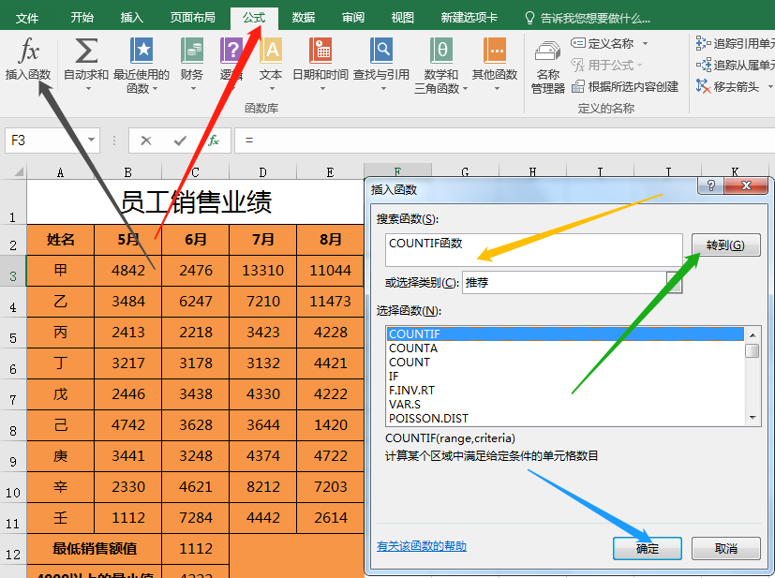The height and width of the screenshot is (578, 775).
Task: Switch to the New Tab (新建选项卡) tab
Action: [x=469, y=18]
